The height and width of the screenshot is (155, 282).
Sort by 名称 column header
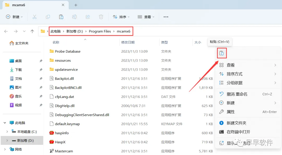point(56,42)
